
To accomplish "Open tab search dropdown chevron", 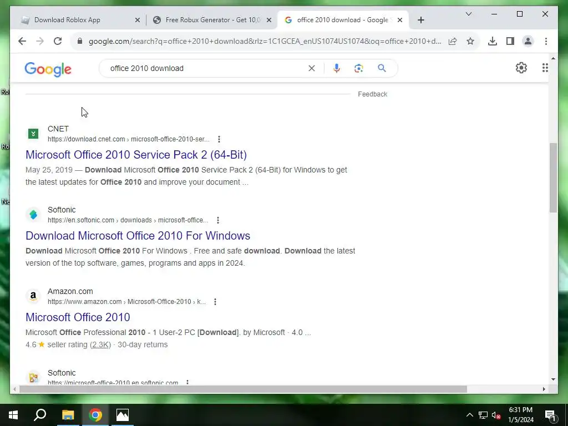I will (x=468, y=14).
